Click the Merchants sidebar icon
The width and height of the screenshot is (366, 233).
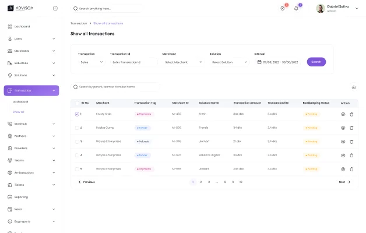click(x=10, y=51)
